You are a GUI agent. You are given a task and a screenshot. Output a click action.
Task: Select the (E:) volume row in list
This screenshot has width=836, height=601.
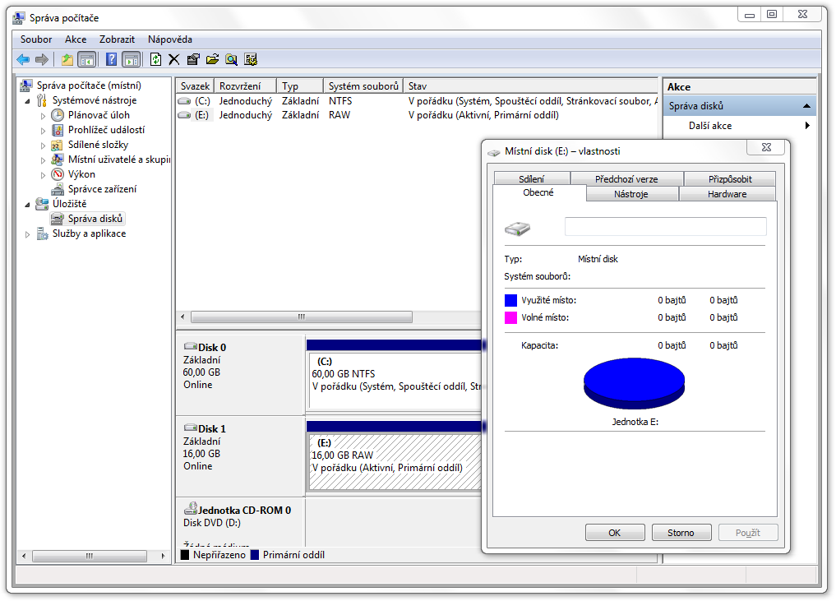click(417, 115)
